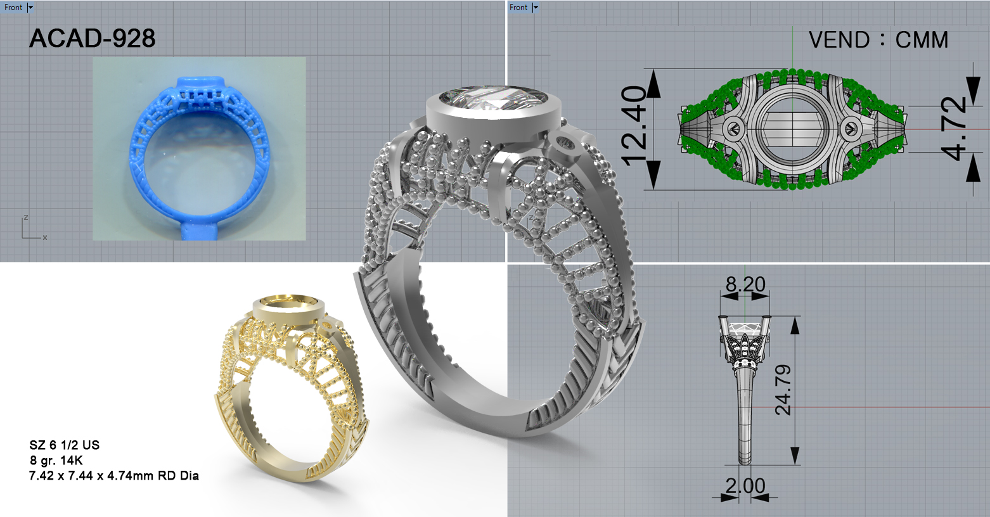Click the 7.42 x 7.44 x 4.74mm RD Dia text
990x517 pixels.
point(114,475)
